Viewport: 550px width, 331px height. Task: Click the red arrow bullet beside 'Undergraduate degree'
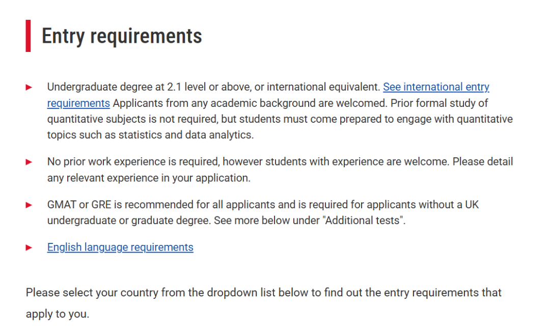pos(29,87)
